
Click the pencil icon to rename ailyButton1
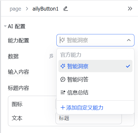(x=65, y=9)
